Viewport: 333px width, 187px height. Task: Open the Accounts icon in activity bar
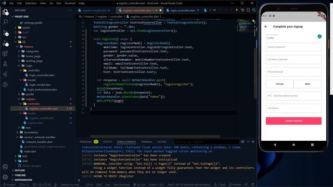(x=5, y=167)
